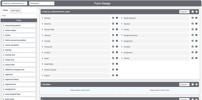The width and height of the screenshot is (202, 100).
Task: Click left Variables drop zone
Action: (x=80, y=90)
